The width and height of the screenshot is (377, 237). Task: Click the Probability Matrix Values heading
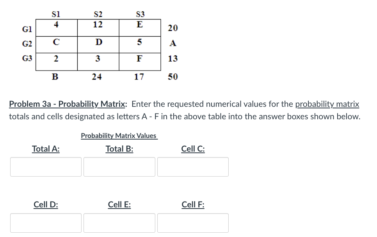point(119,136)
